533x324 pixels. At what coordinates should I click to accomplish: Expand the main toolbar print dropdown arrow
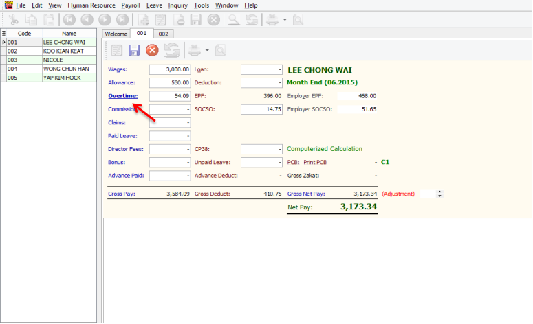(x=285, y=20)
